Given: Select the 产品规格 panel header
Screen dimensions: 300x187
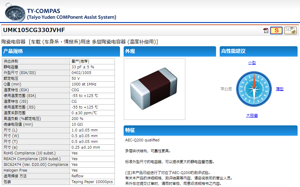Looking at the screenshot, I should tap(61, 51).
